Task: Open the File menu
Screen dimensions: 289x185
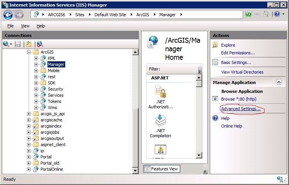Action: coord(10,26)
